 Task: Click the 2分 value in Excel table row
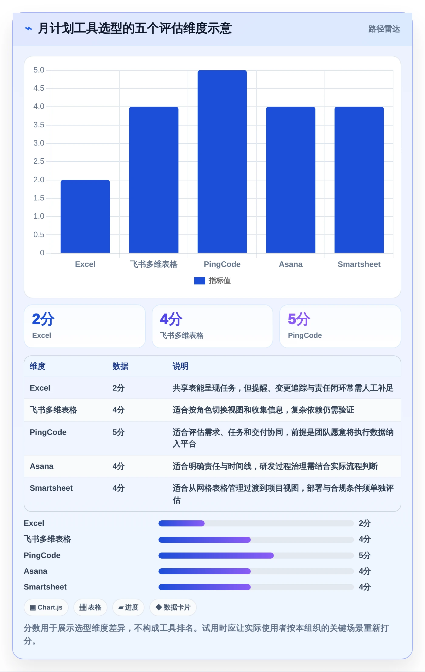pos(119,388)
